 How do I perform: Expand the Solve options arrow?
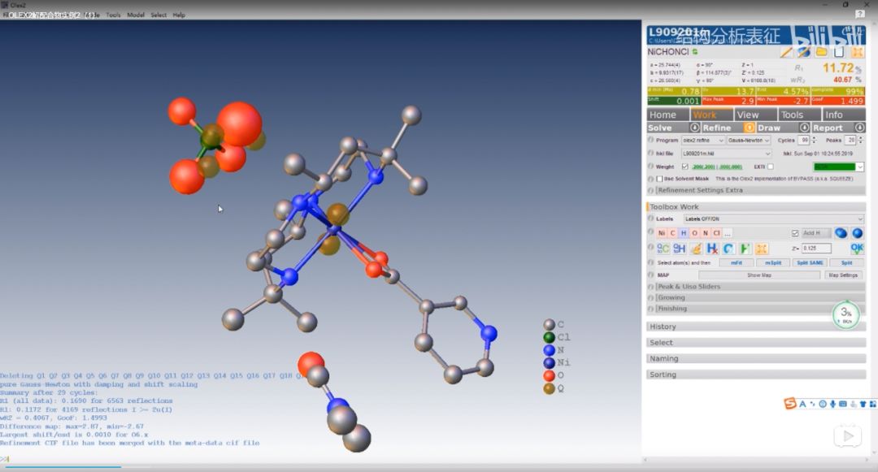click(x=694, y=128)
